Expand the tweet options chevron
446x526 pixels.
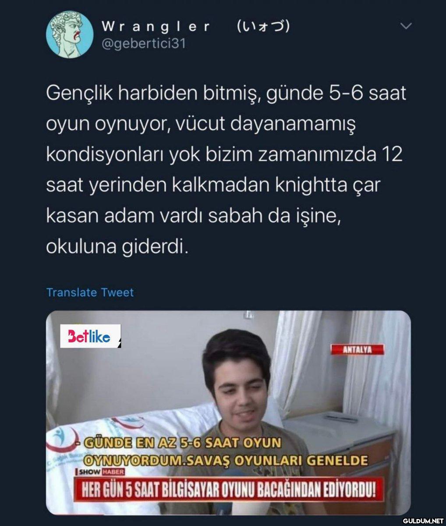click(407, 27)
